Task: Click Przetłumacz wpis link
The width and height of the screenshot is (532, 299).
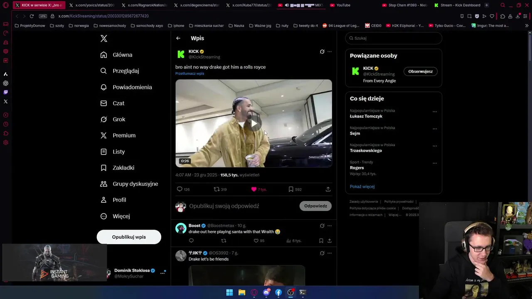Action: coord(190,74)
